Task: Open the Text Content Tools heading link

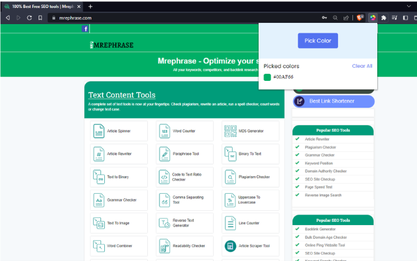Action: [x=122, y=95]
